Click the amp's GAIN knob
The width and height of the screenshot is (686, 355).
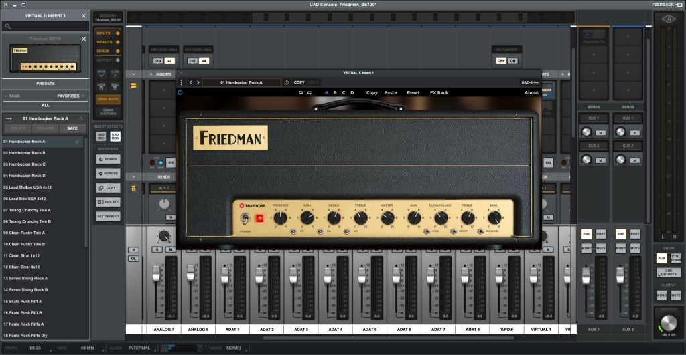[414, 217]
